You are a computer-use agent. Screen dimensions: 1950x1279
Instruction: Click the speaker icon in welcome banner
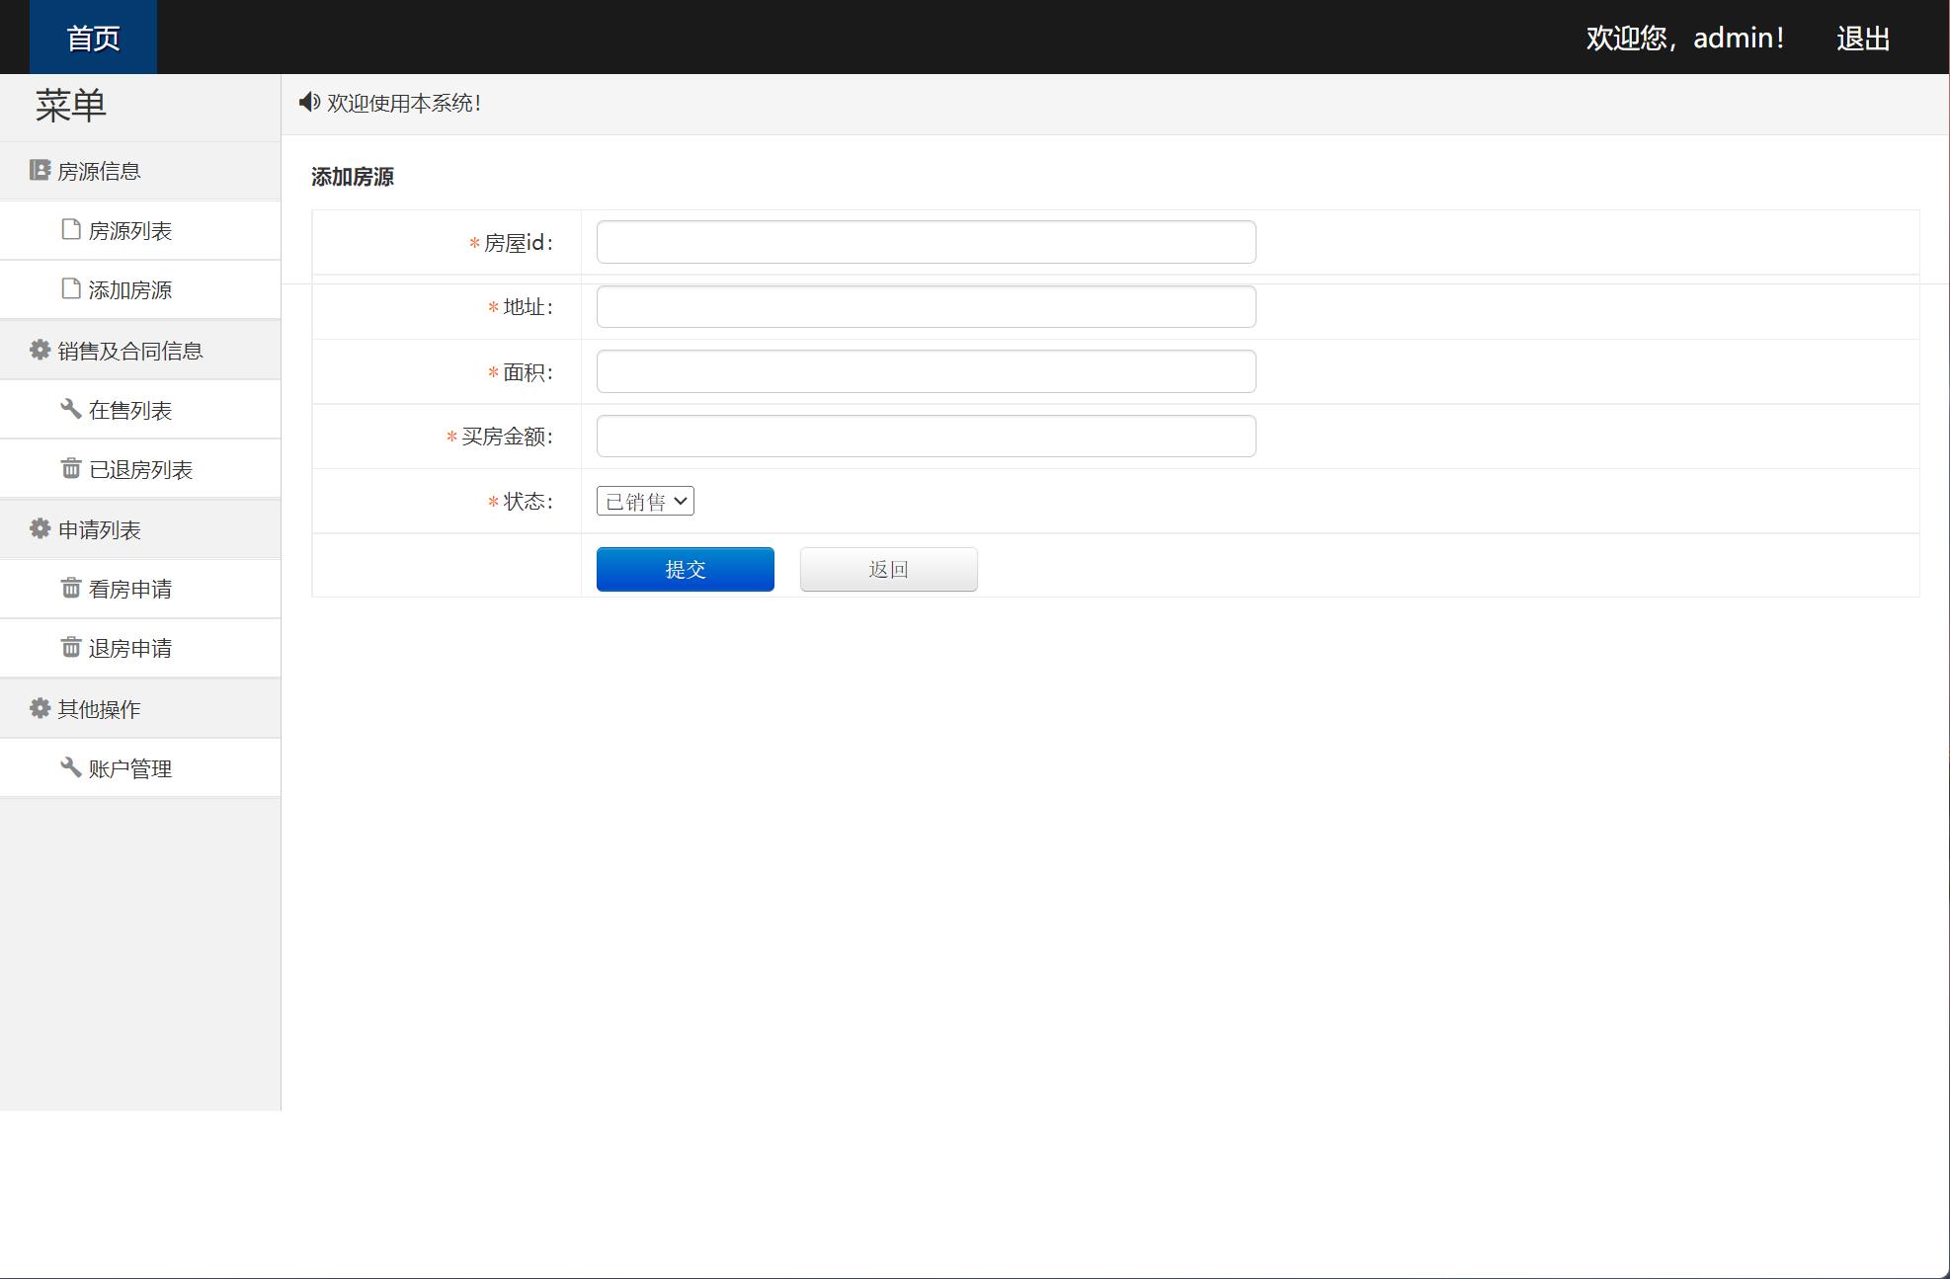pyautogui.click(x=309, y=103)
